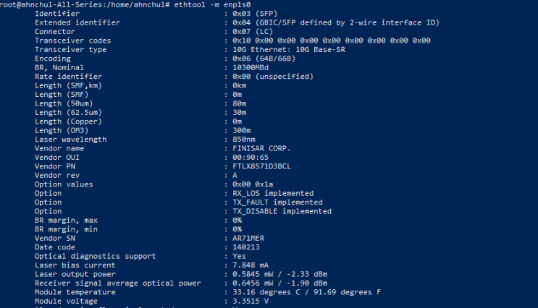Click the Vendor SN value AR71MER
The width and height of the screenshot is (538, 308).
click(250, 238)
